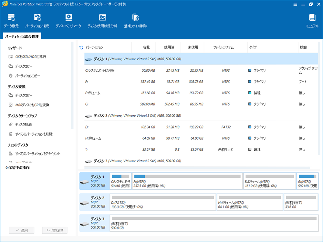Open the 重複ファイル削除 duplicate file finder
This screenshot has height=242, width=323.
pos(136,20)
